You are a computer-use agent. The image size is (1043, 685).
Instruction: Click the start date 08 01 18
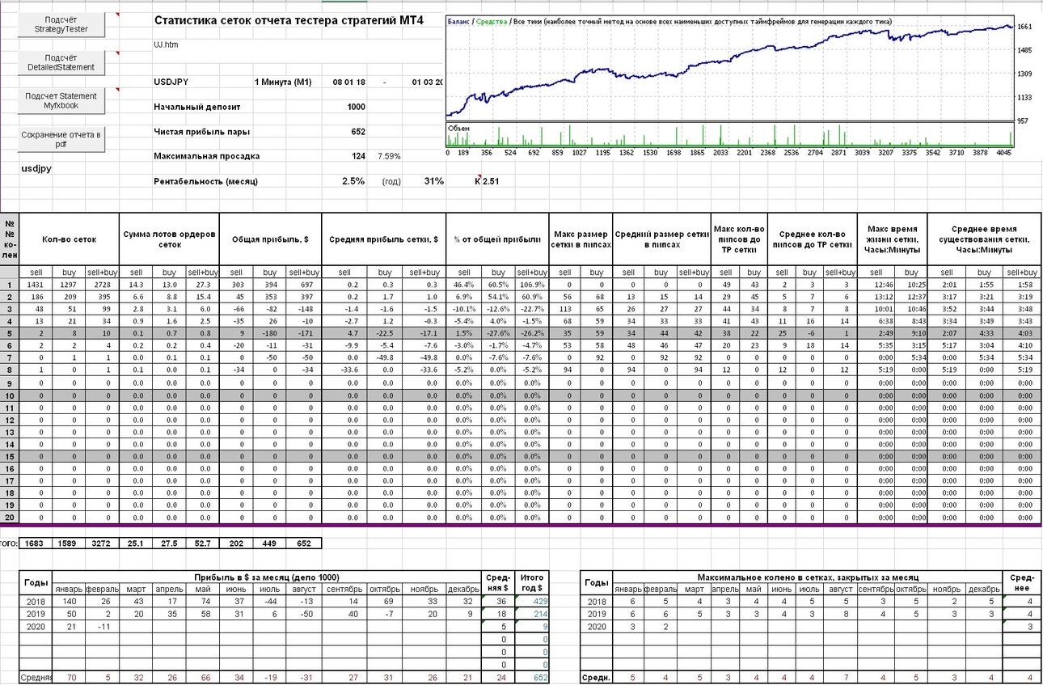click(x=348, y=82)
